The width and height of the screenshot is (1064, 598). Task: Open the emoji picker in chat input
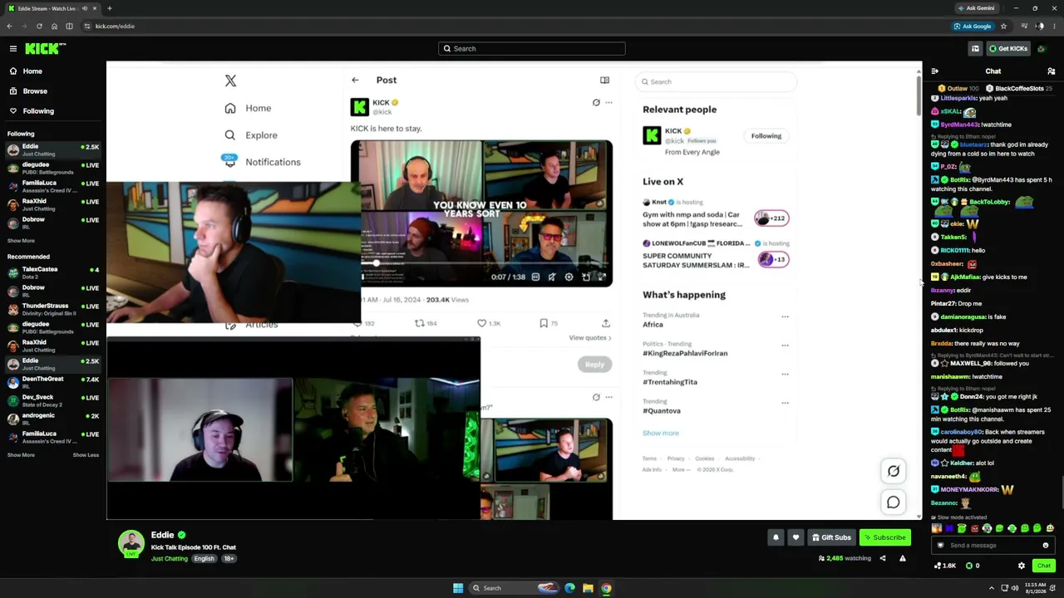click(x=1046, y=546)
